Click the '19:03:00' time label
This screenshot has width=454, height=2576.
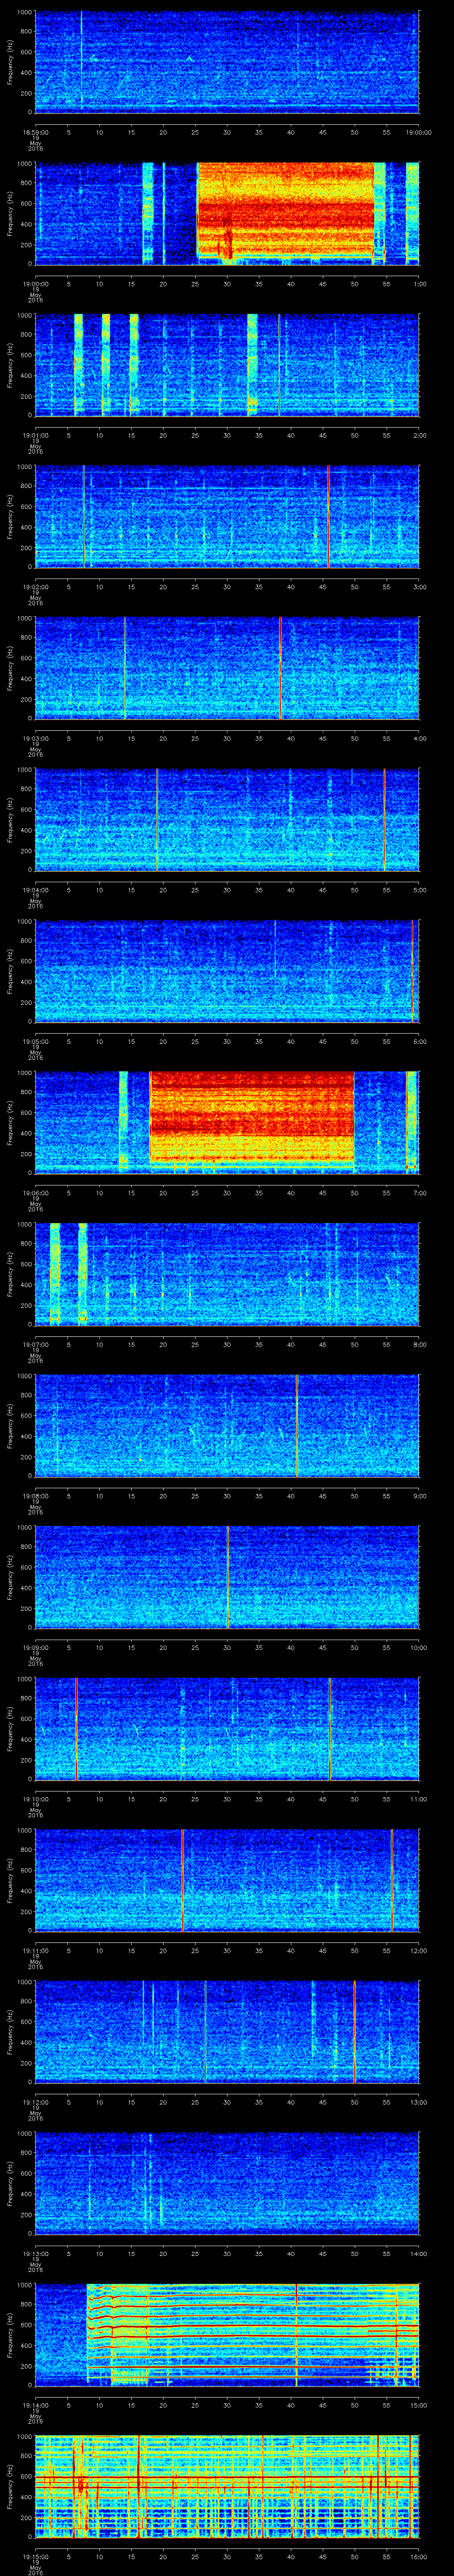coord(35,738)
